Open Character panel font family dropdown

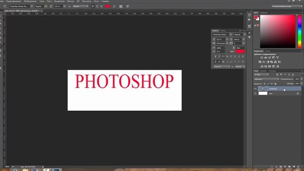[231, 35]
